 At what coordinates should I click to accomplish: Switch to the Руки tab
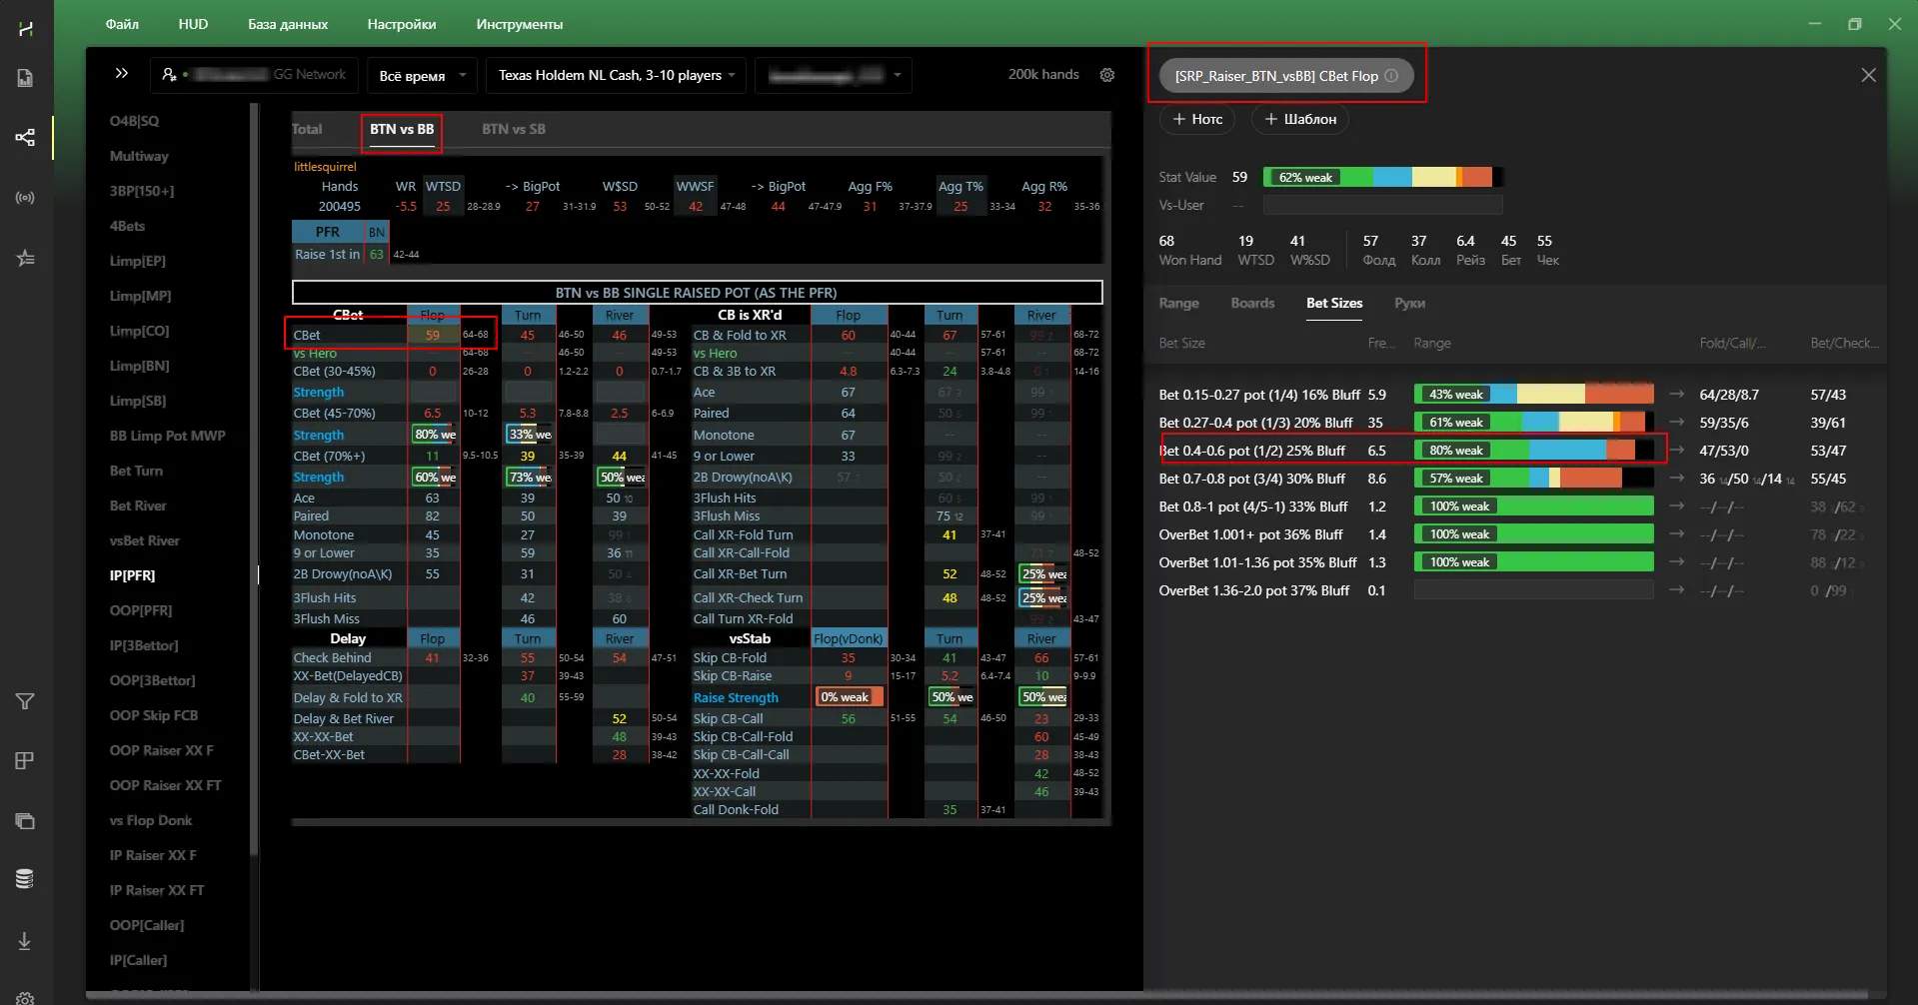pos(1410,303)
